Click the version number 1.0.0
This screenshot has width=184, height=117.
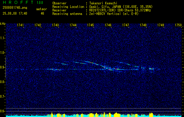point(40,2)
